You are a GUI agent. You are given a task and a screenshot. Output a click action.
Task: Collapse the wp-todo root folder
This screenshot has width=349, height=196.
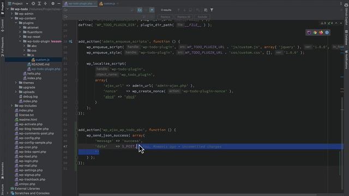pyautogui.click(x=8, y=9)
